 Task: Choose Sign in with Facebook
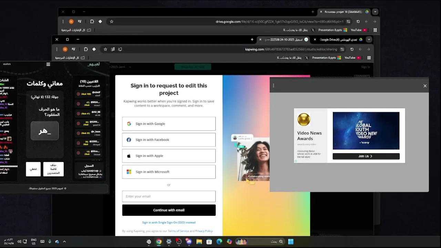click(169, 140)
